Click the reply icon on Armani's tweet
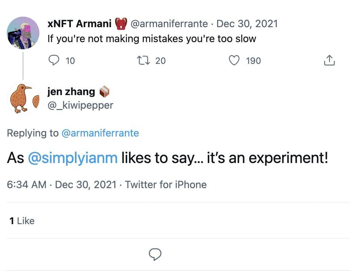The width and height of the screenshot is (350, 271). point(54,60)
